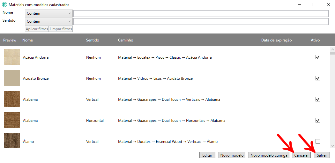Click the Novo modelo curinga button
This screenshot has height=163, width=335.
point(269,155)
